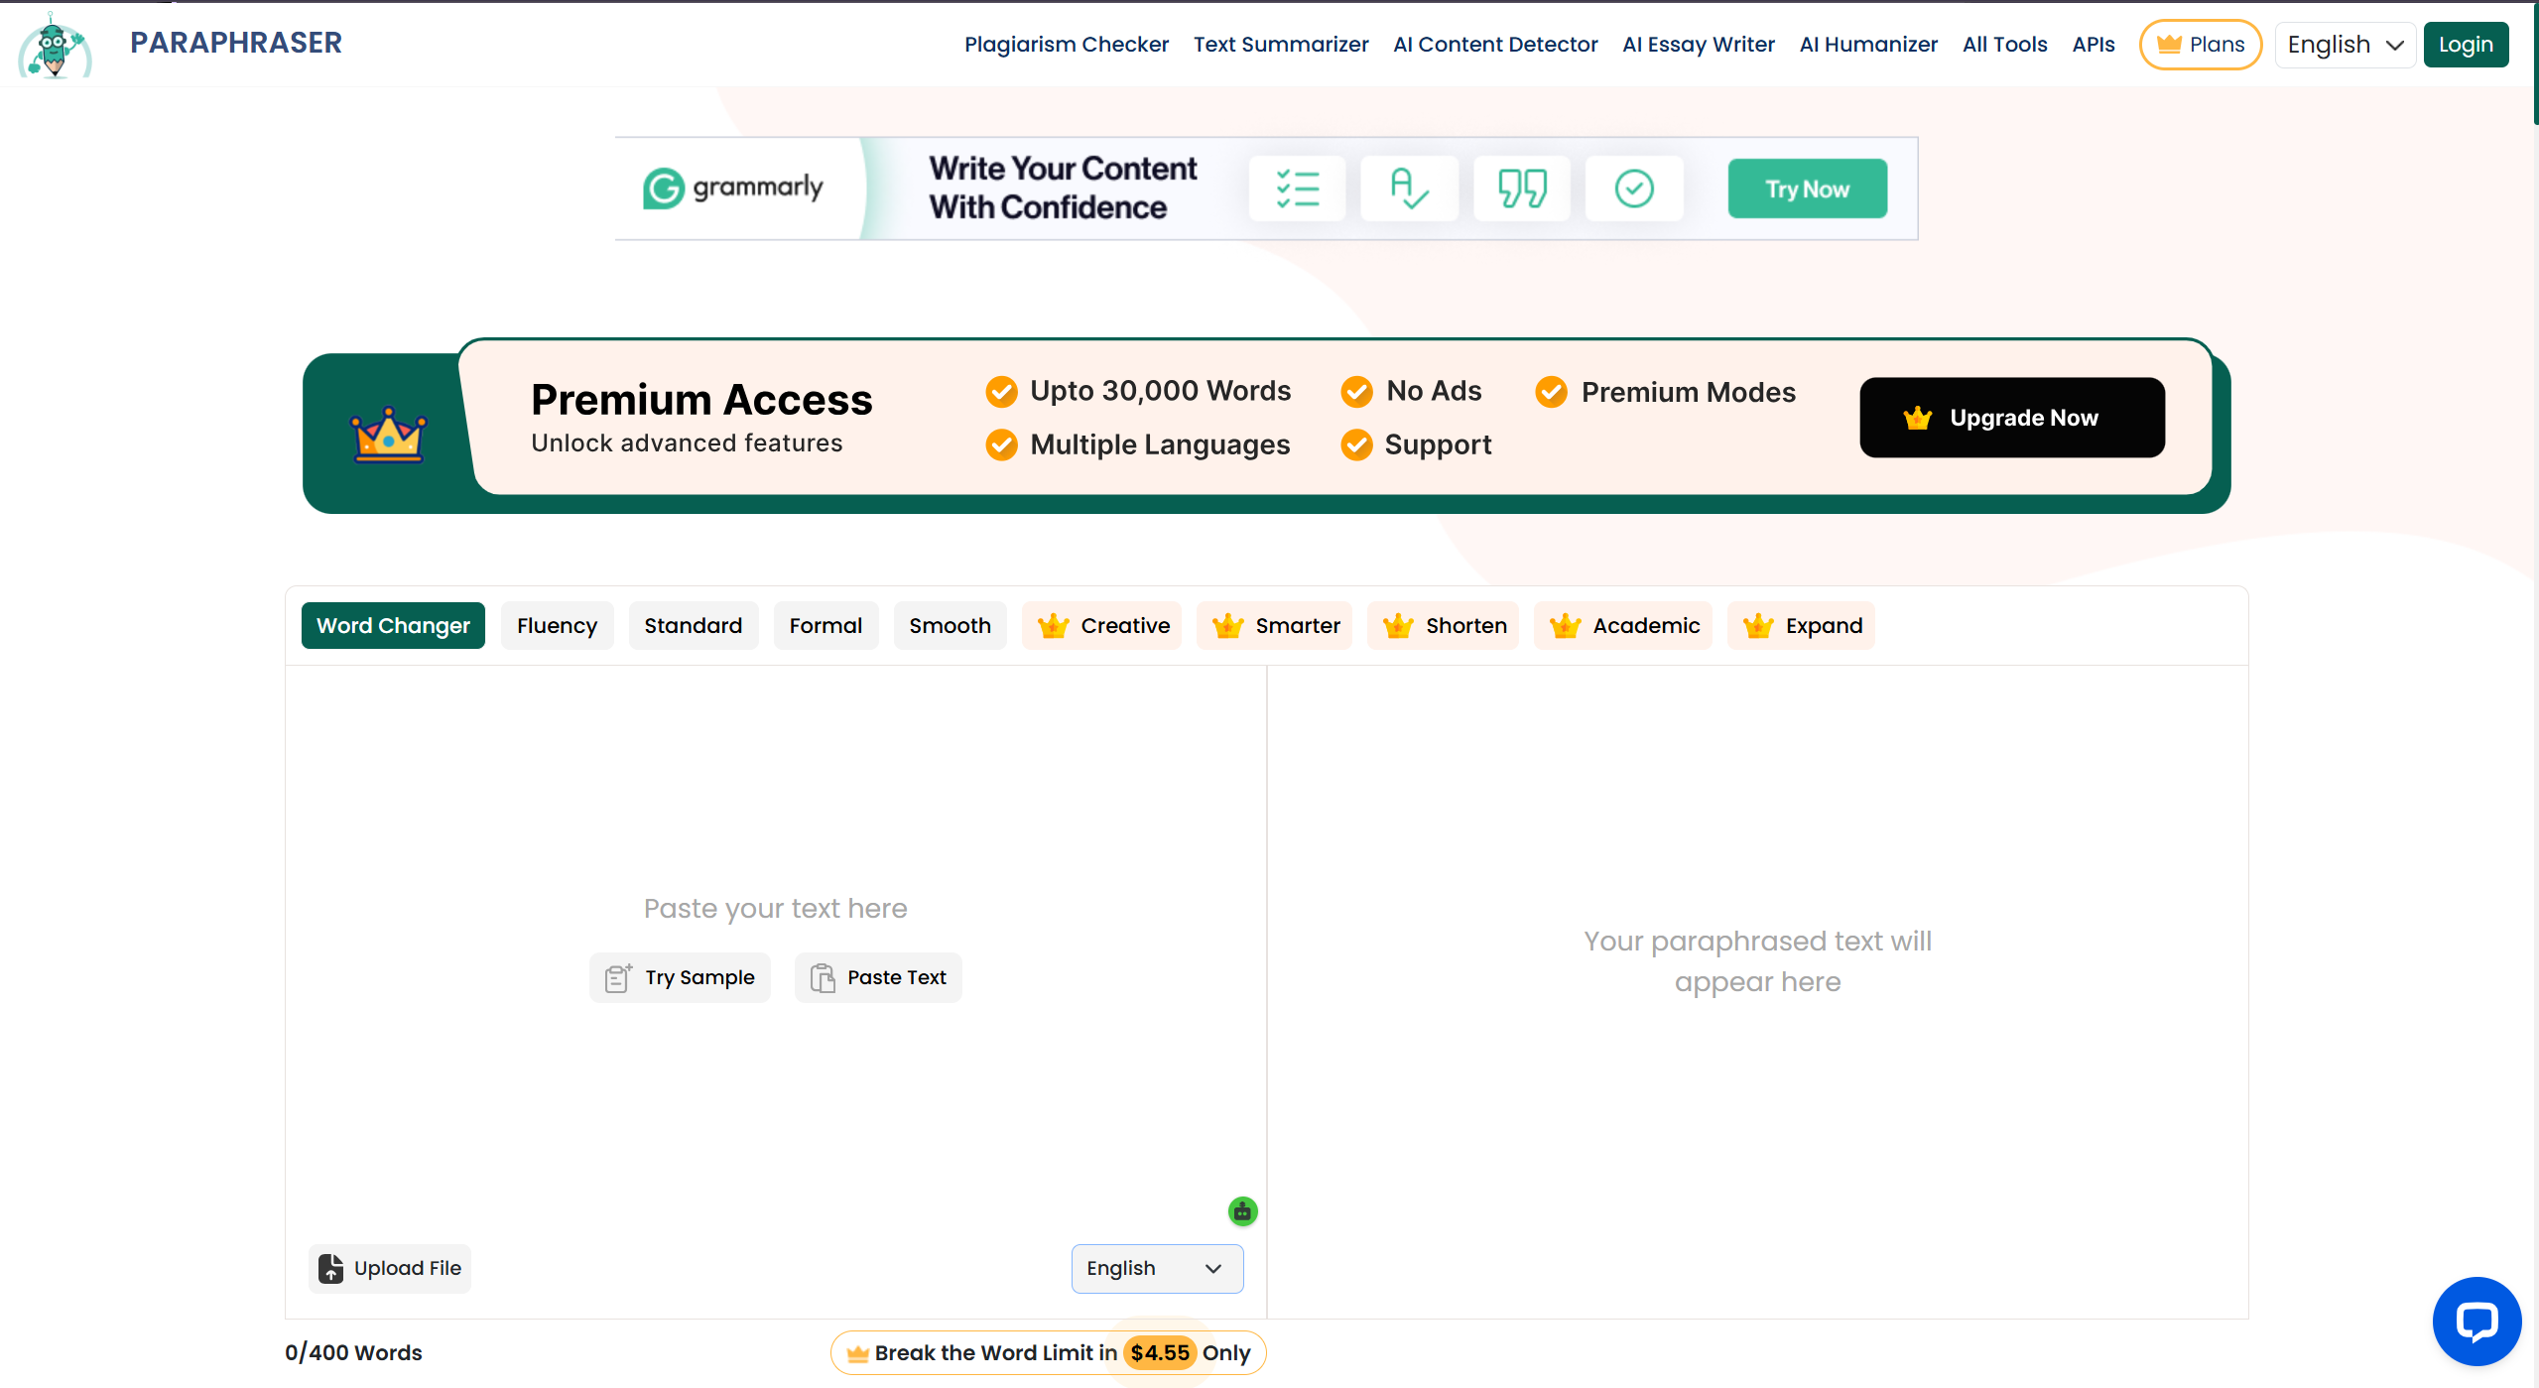
Task: Click the Premium Access heading
Action: 701,400
